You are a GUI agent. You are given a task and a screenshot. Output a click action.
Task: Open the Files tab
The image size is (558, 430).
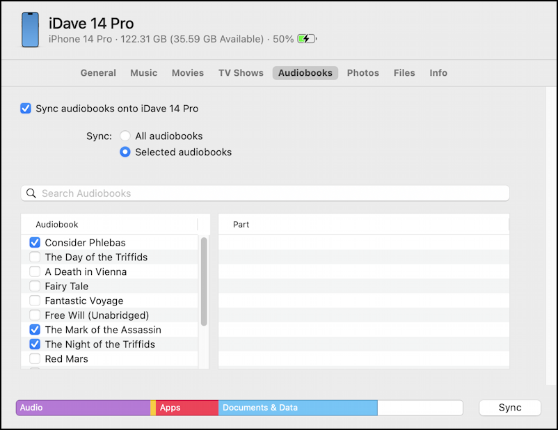[404, 73]
